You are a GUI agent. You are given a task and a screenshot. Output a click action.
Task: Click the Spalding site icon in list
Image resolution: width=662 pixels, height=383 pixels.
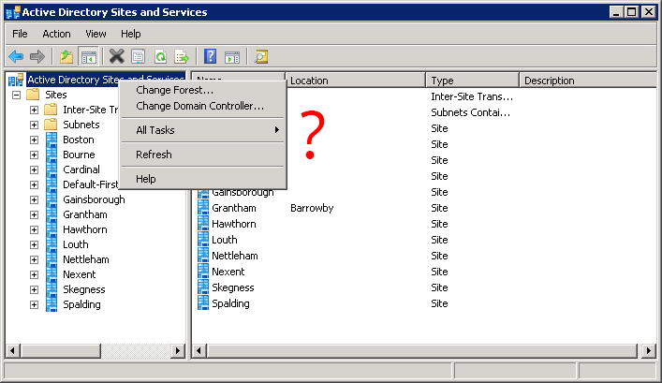click(x=203, y=303)
